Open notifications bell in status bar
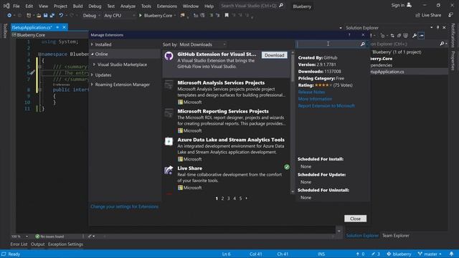The image size is (459, 258). point(452,254)
